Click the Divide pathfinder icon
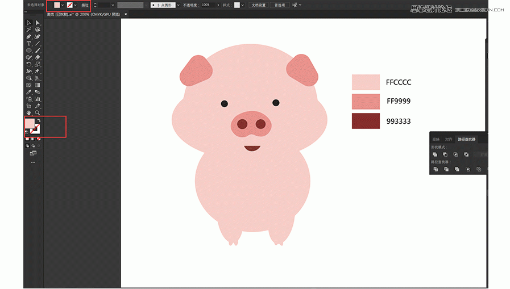 coord(435,169)
